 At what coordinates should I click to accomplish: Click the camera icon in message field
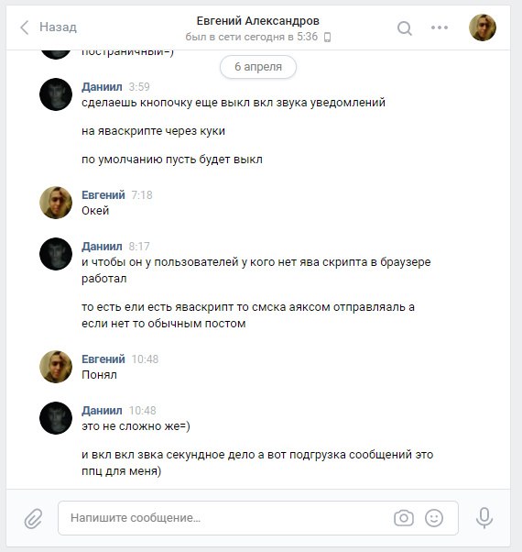(x=404, y=518)
